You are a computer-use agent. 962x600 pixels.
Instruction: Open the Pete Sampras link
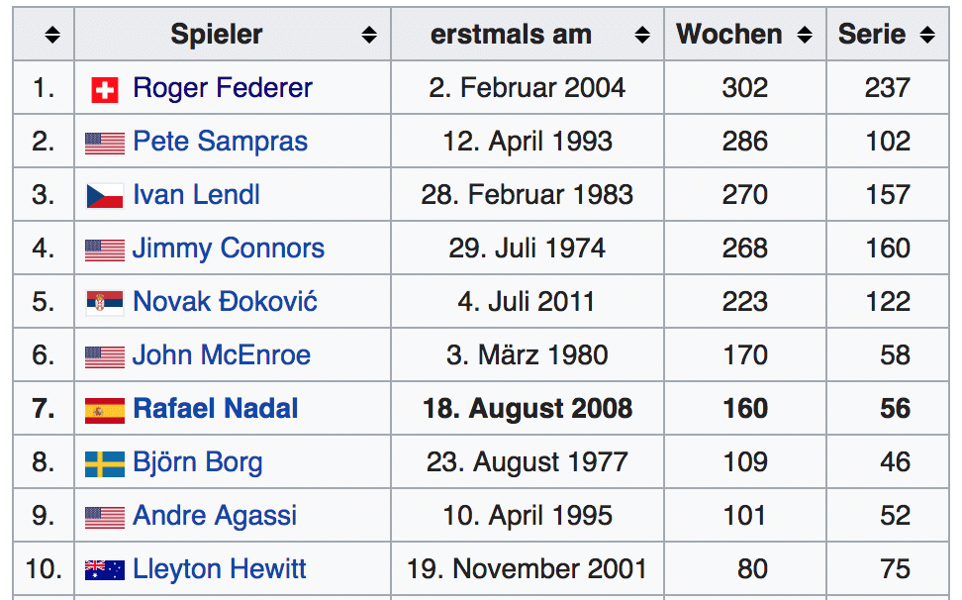pyautogui.click(x=221, y=142)
